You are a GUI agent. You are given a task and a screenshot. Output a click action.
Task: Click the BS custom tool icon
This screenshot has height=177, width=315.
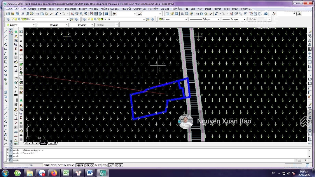[16, 105]
